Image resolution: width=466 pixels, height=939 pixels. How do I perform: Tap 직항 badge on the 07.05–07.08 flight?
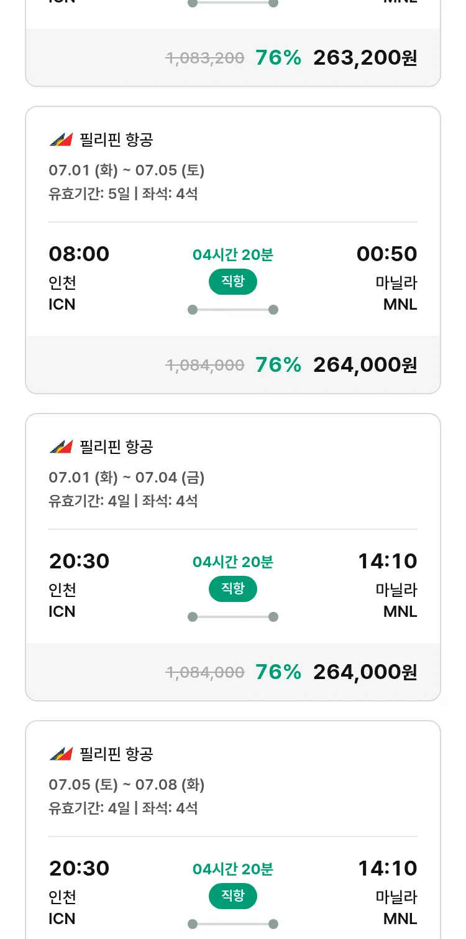(x=233, y=896)
